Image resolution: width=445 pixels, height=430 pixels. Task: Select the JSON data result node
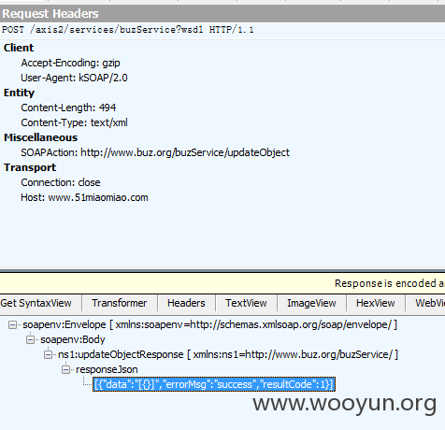(214, 384)
